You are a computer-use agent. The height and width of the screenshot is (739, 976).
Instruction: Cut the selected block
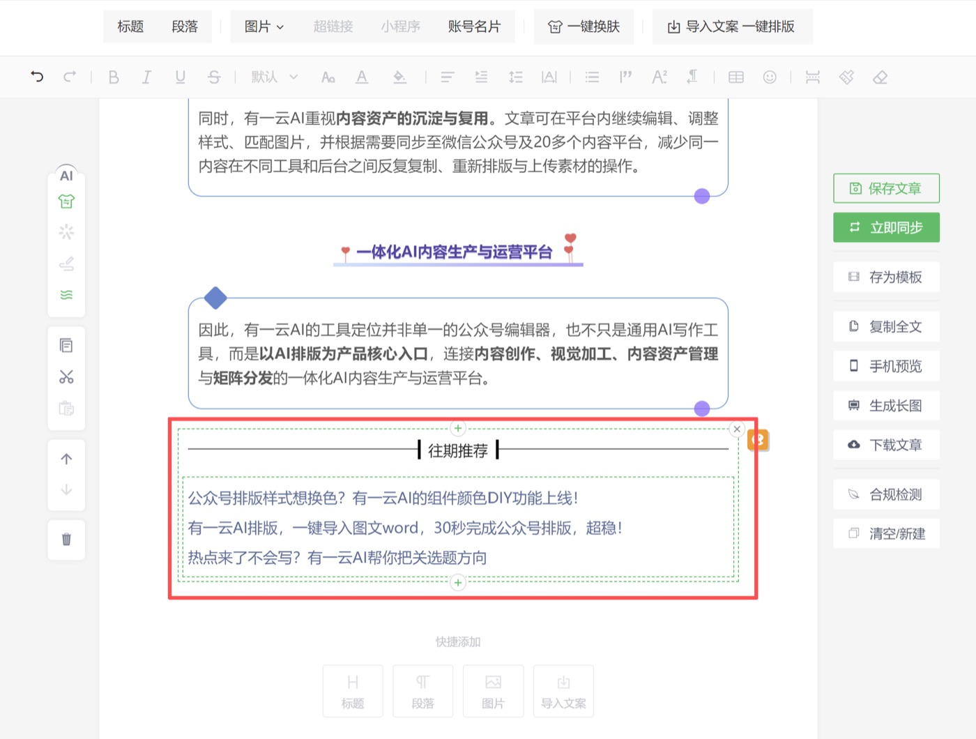click(66, 377)
